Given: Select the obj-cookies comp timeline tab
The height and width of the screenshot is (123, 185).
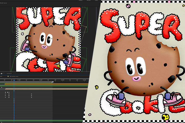Looking at the screenshot, I should click(x=13, y=76).
